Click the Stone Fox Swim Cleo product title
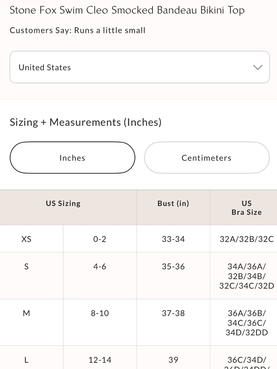The image size is (277, 369). coord(127,10)
